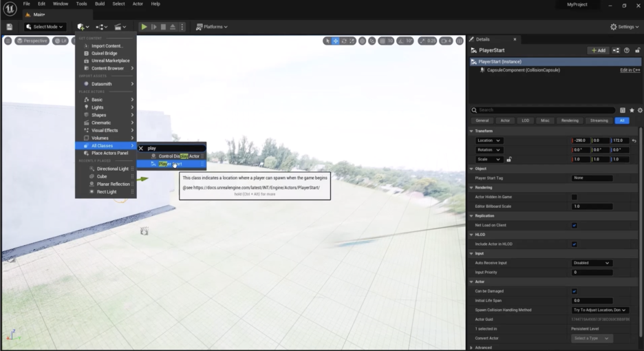This screenshot has height=351, width=644.
Task: Toggle the scale lock icon
Action: (x=509, y=160)
